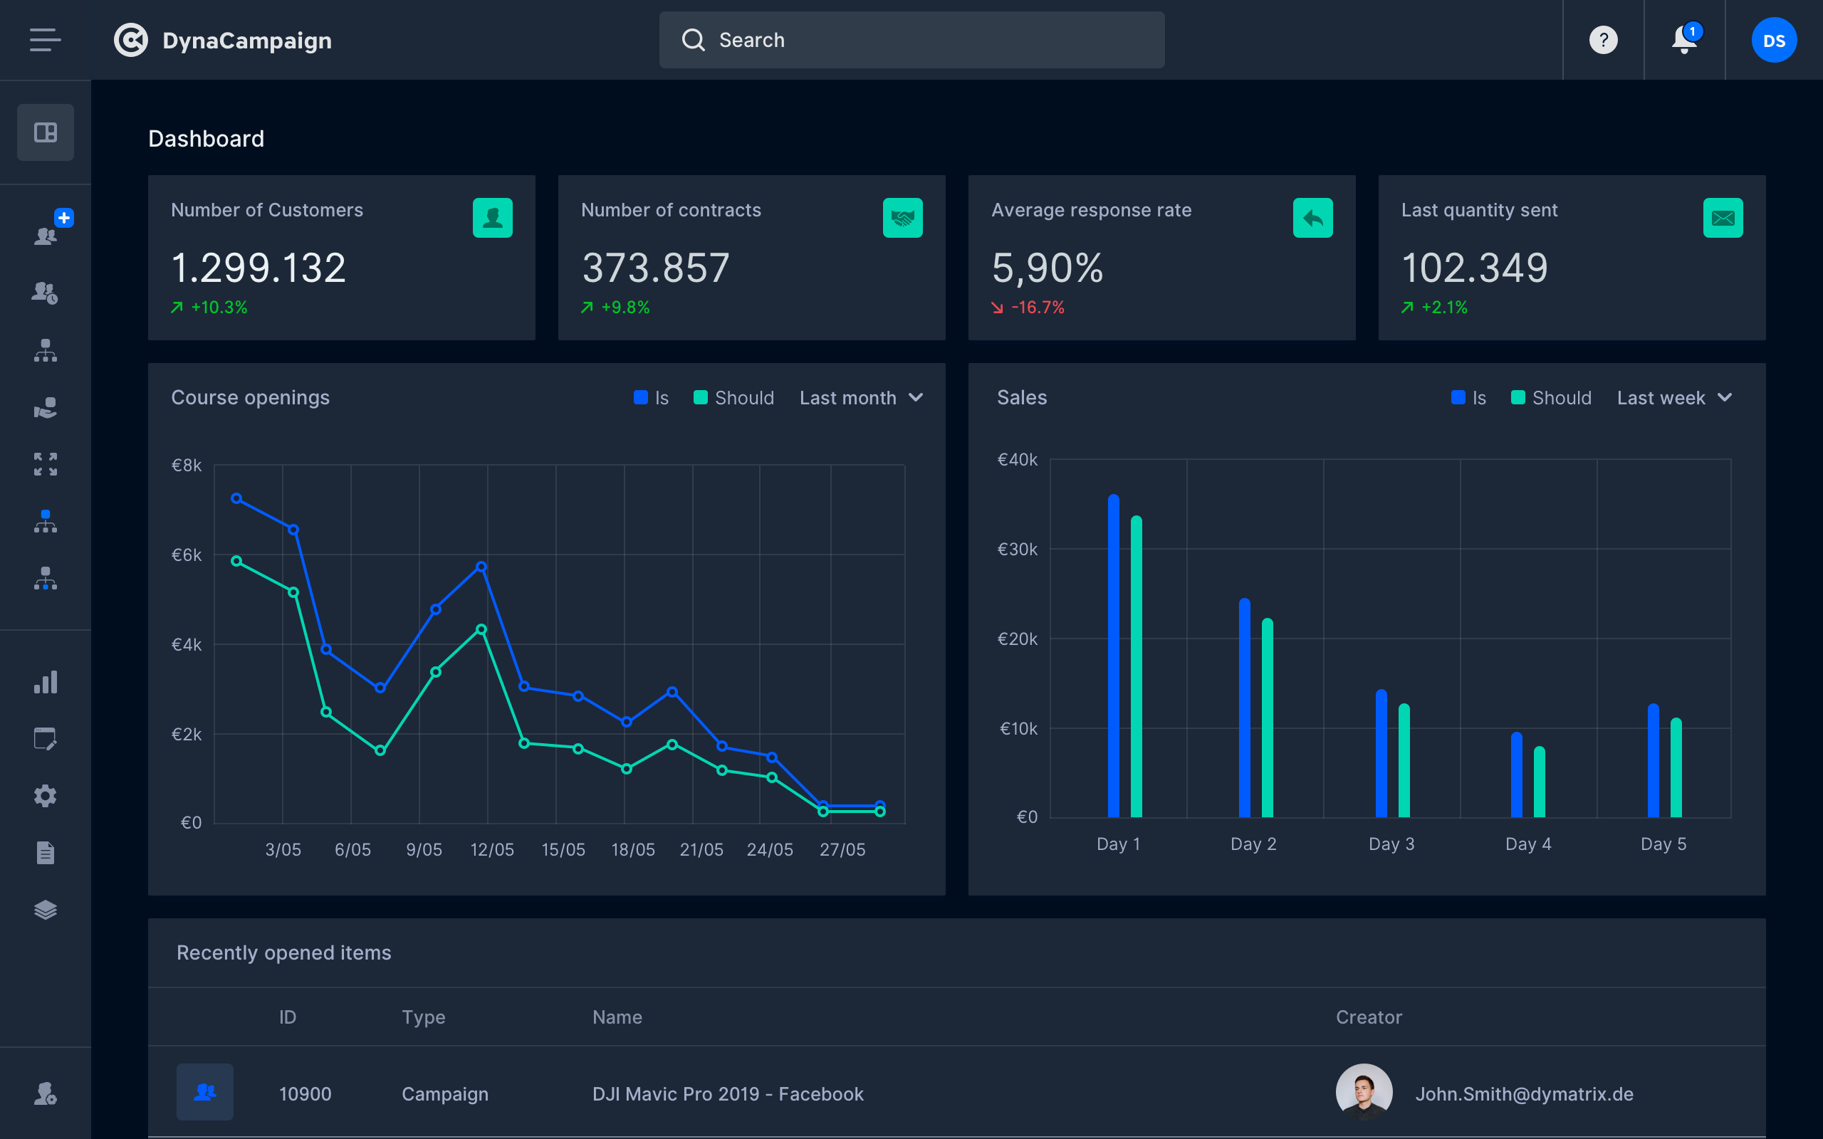Screen dimensions: 1823x1139
Task: Click into the Search field
Action: point(911,40)
